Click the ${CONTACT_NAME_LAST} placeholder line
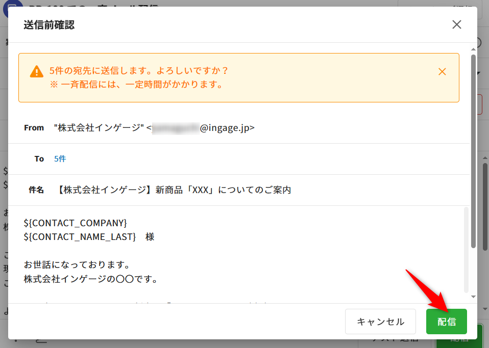The height and width of the screenshot is (348, 489). pyautogui.click(x=80, y=237)
